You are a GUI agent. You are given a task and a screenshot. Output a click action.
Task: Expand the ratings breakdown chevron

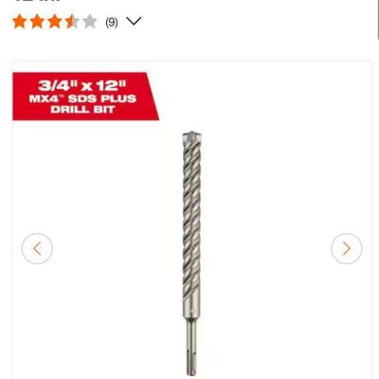point(134,22)
